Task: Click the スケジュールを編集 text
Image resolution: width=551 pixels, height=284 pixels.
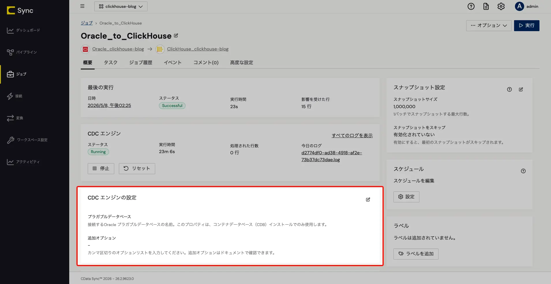Action: point(414,181)
